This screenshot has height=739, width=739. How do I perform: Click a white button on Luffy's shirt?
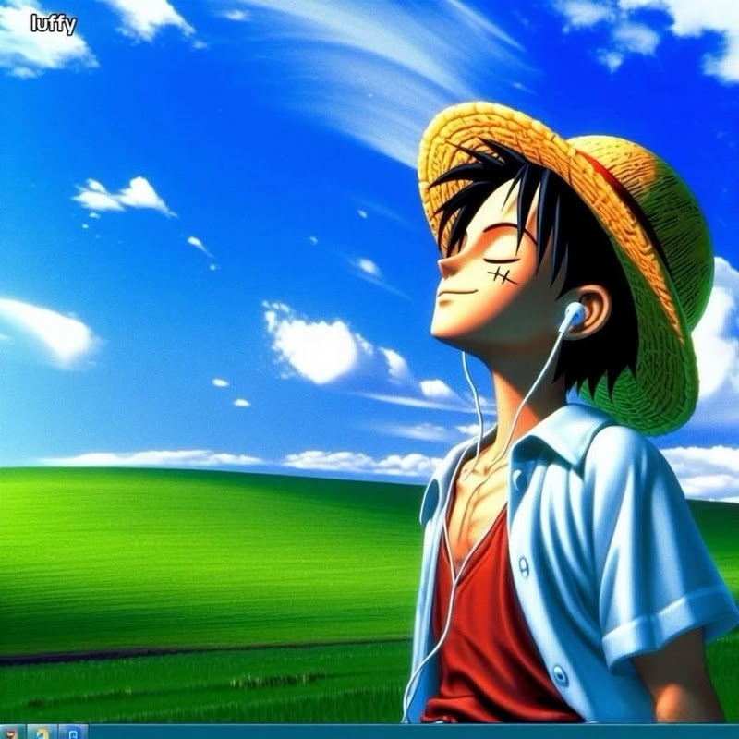pos(524,561)
